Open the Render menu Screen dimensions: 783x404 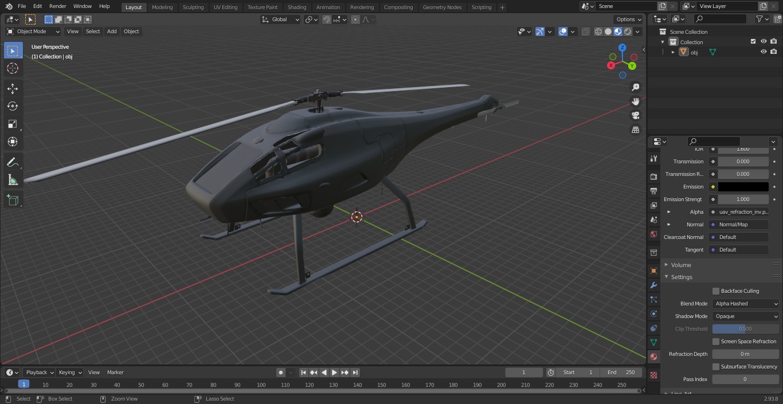coord(57,6)
